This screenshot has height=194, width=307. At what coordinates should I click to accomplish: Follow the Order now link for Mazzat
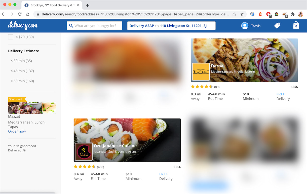17,131
